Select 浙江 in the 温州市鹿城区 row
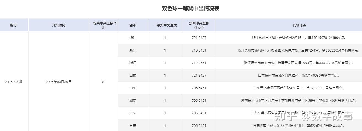This screenshot has width=362, height=131. (x=133, y=50)
